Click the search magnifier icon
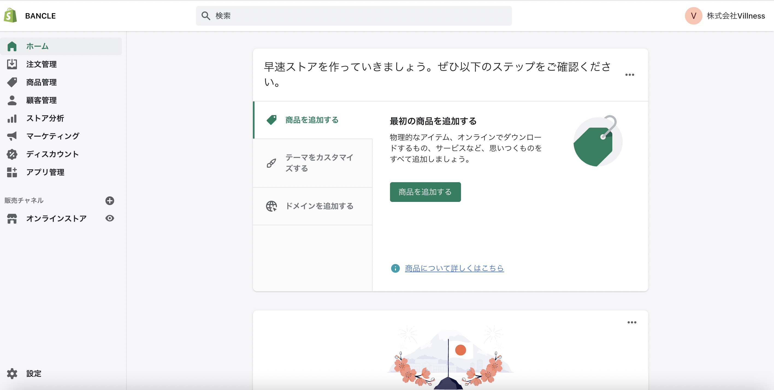The width and height of the screenshot is (774, 390). tap(206, 16)
